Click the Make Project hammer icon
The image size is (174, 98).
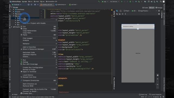[x=99, y=2]
